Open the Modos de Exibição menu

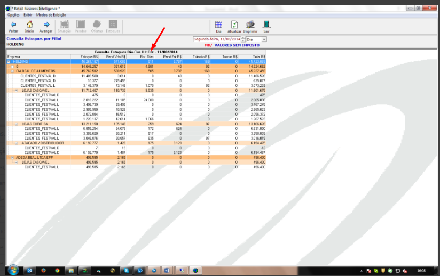(51, 15)
